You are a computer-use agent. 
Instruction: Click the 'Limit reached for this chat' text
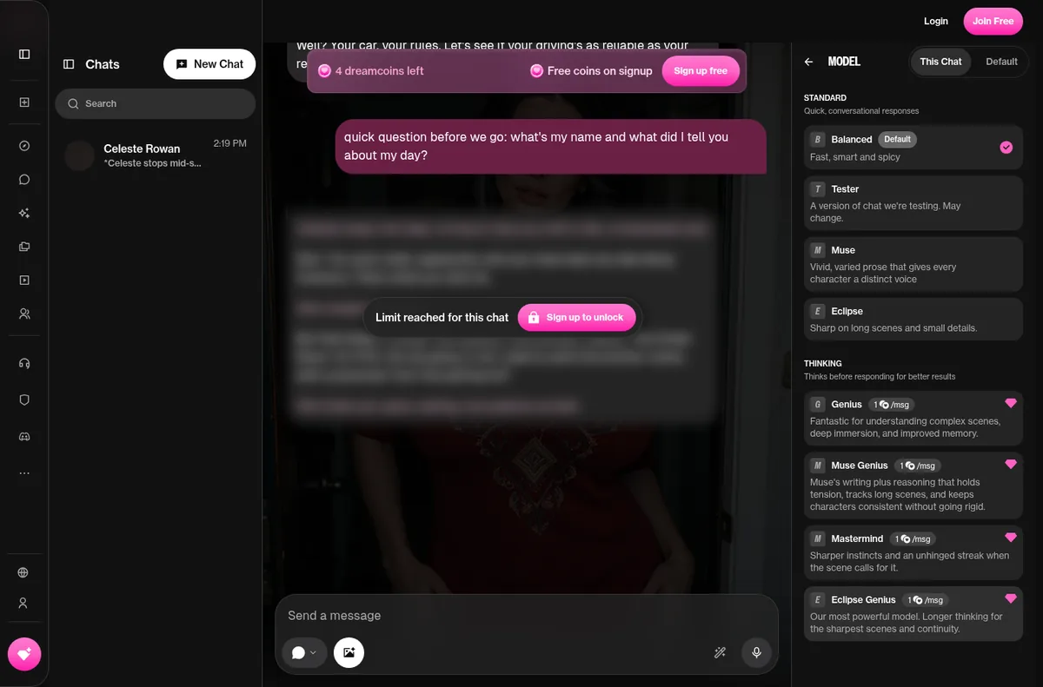coord(442,318)
